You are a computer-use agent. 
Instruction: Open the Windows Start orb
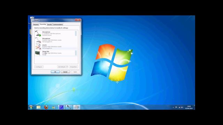(31, 107)
